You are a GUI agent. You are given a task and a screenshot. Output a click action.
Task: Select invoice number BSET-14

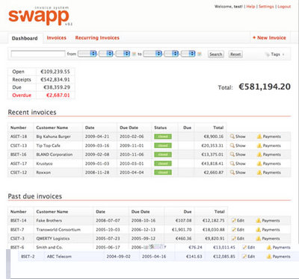coord(18,221)
